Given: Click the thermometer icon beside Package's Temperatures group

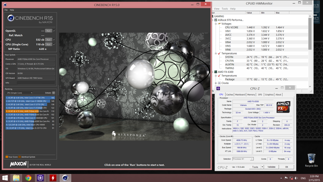Looking at the screenshot, I should (x=219, y=76).
